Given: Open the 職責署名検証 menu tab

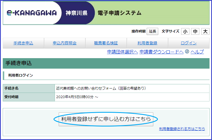Looking at the screenshot, I should coord(106,43).
